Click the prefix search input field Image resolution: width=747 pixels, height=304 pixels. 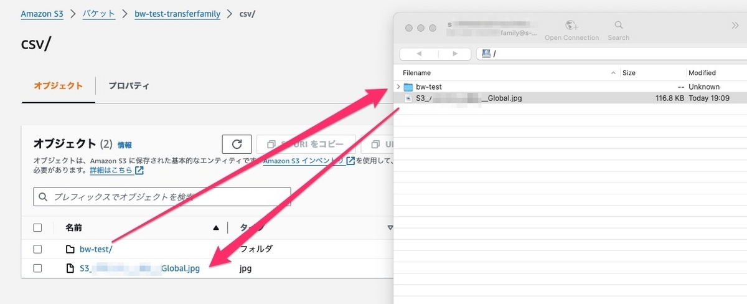click(162, 197)
